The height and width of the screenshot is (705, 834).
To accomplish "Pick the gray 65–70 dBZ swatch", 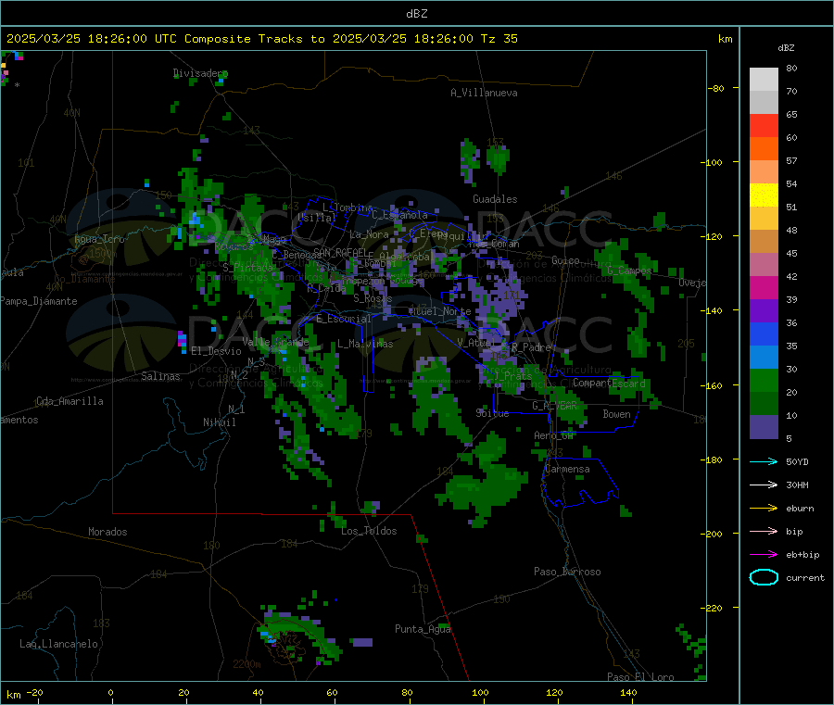I will [x=764, y=103].
